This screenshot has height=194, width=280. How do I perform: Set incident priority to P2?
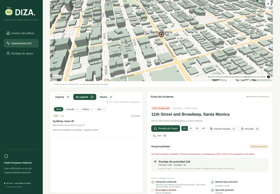click(197, 129)
